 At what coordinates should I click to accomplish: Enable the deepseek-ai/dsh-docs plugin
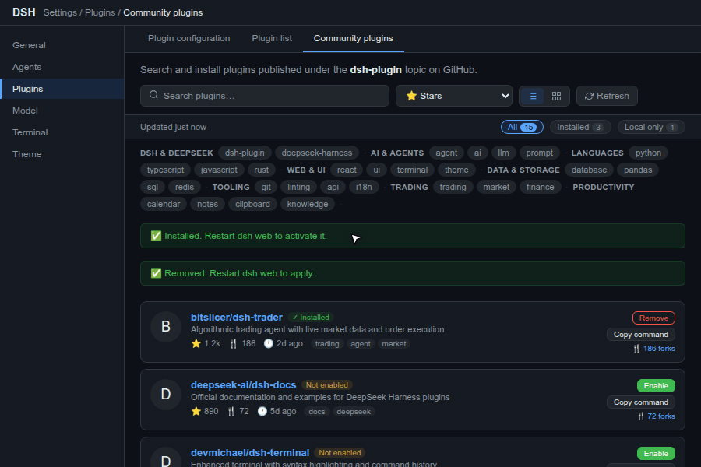tap(656, 386)
